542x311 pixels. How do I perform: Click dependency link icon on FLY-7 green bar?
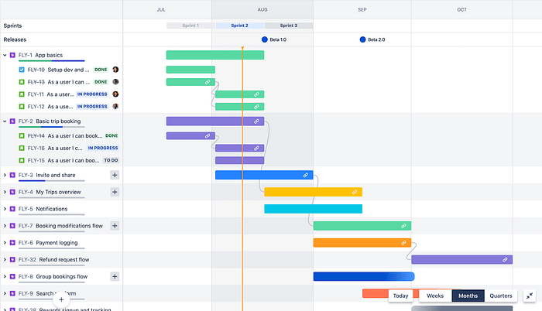pos(403,226)
